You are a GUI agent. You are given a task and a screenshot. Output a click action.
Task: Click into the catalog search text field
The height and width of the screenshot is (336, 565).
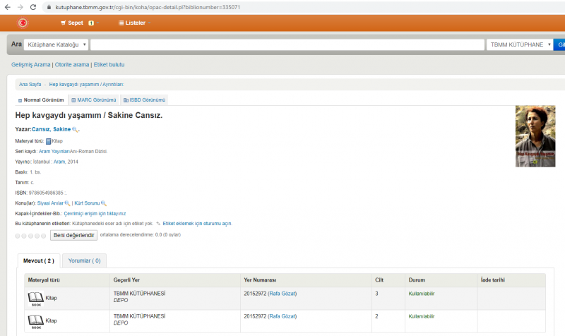(287, 44)
